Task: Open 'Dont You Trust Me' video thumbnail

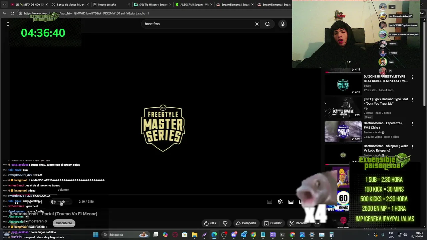Action: [343, 108]
